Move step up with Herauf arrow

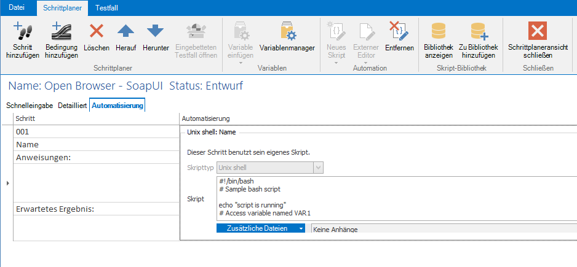125,32
